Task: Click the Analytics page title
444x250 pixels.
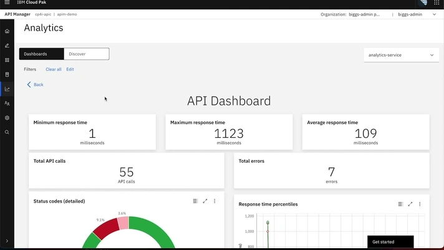Action: point(44,28)
